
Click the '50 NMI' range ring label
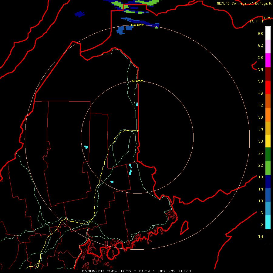point(137,81)
